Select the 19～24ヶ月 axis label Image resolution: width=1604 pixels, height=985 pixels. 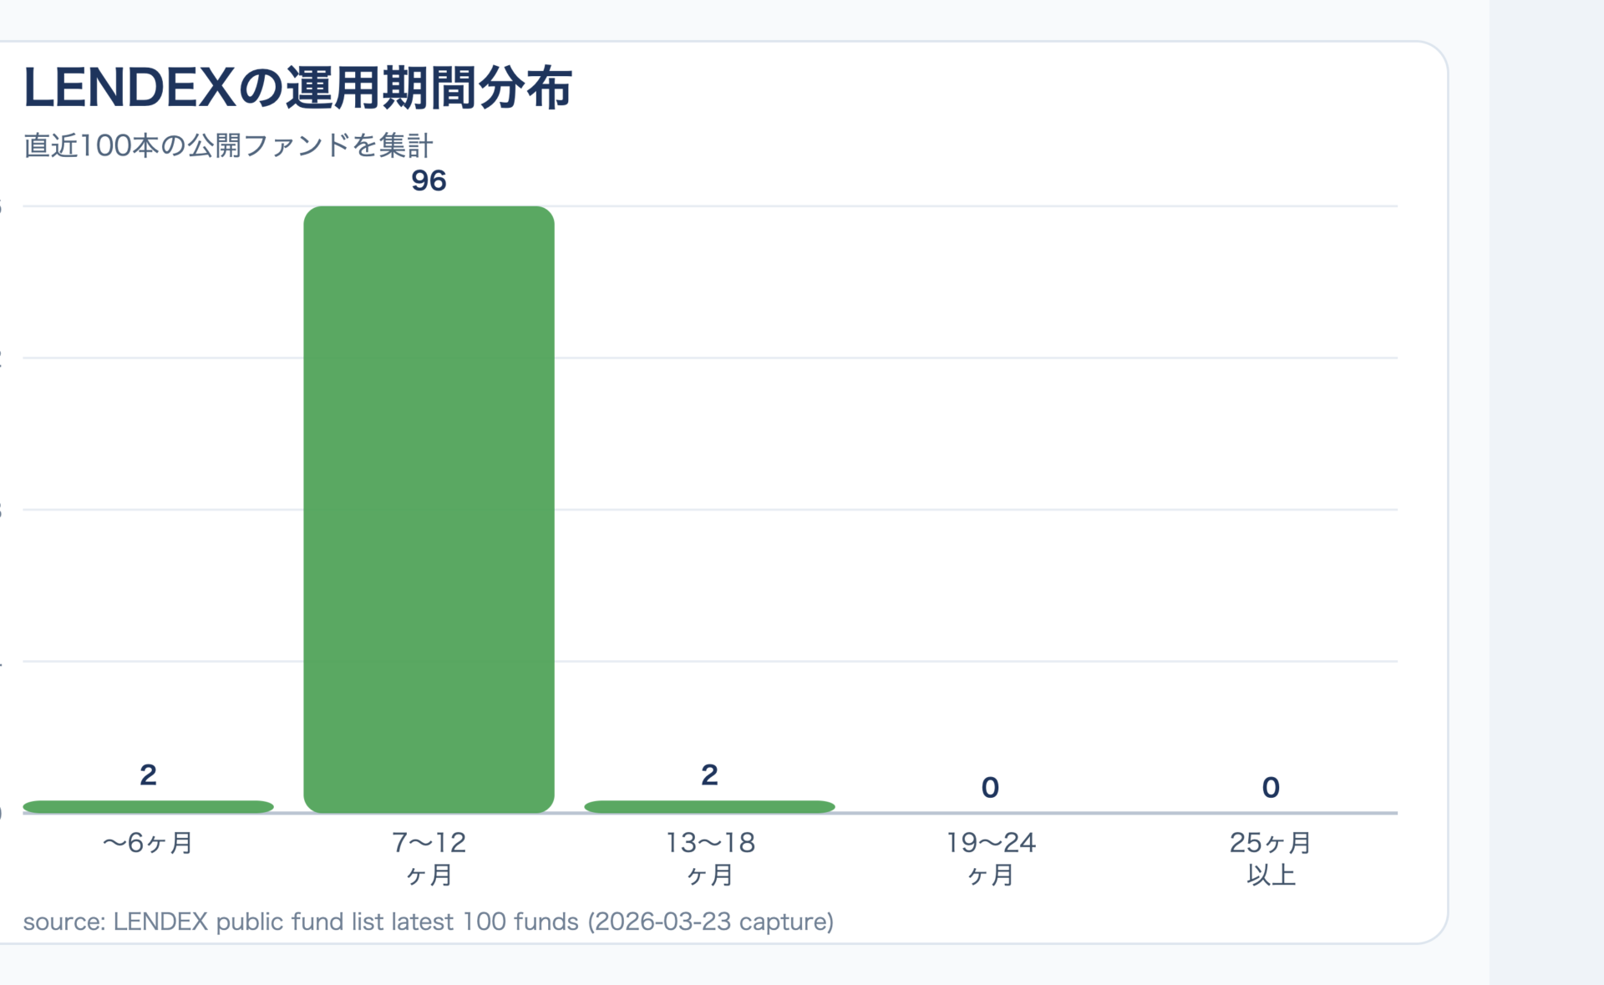990,858
